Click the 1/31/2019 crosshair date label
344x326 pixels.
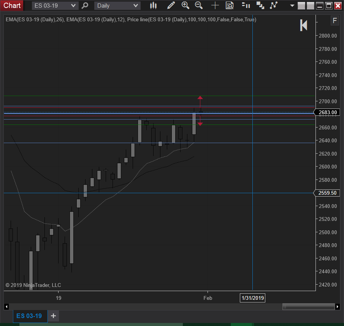(252, 298)
